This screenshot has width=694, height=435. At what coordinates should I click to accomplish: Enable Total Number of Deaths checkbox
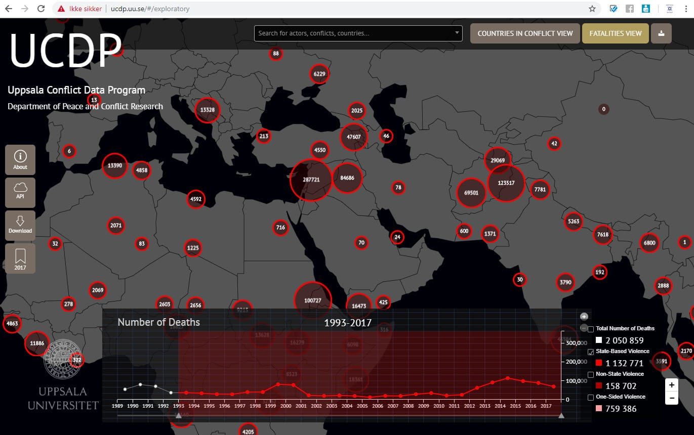coord(591,329)
